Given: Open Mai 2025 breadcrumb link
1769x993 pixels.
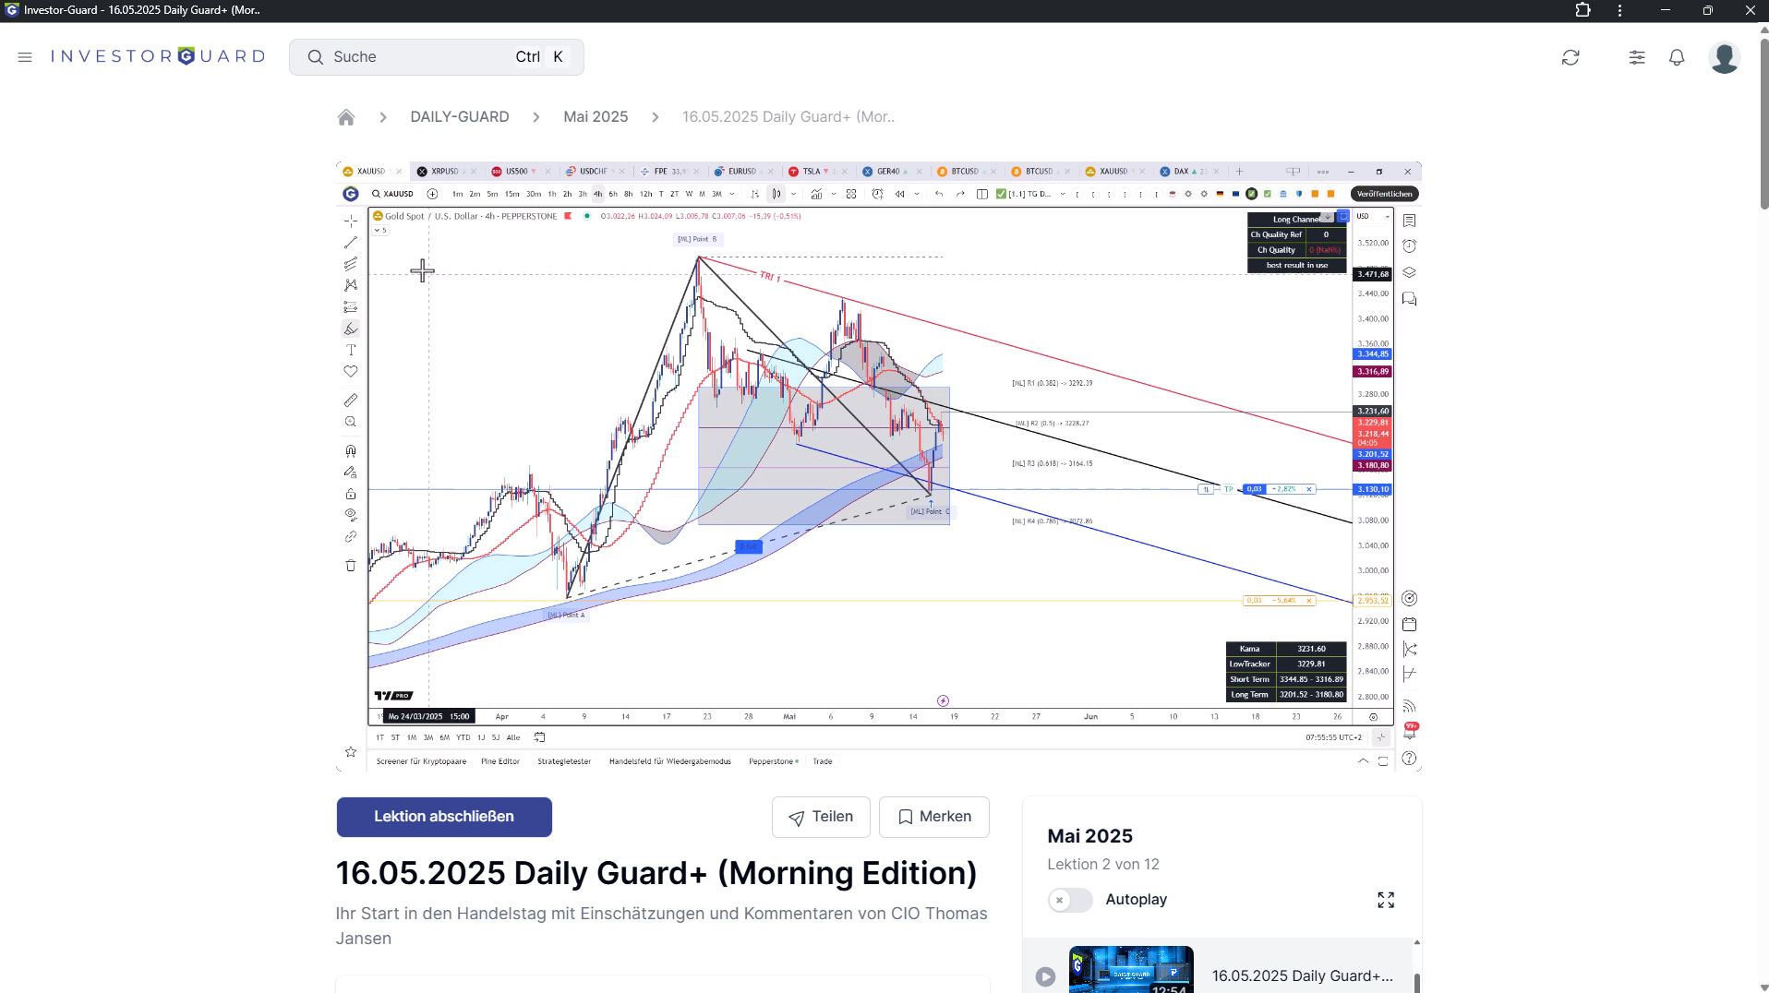Looking at the screenshot, I should (x=596, y=117).
